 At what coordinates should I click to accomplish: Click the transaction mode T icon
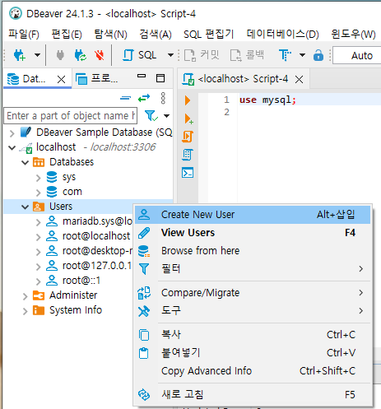(286, 55)
